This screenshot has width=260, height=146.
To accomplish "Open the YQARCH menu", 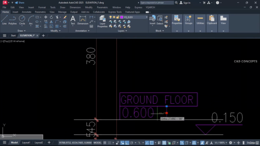I will point(150,7).
